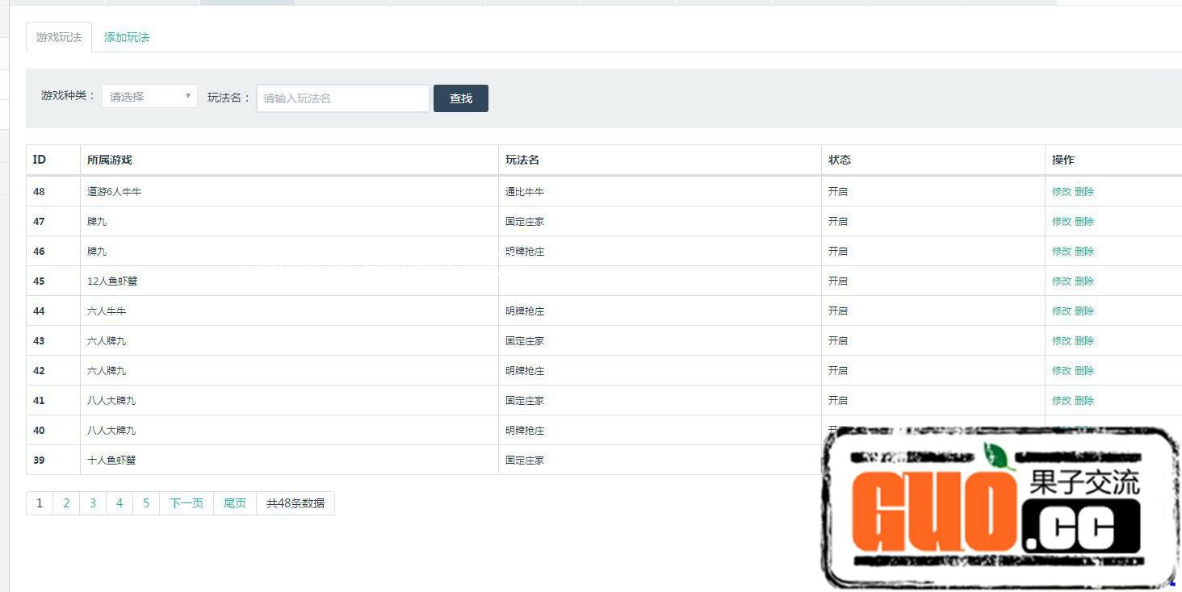Delete the entry with ID 46
1182x592 pixels.
(x=1084, y=252)
